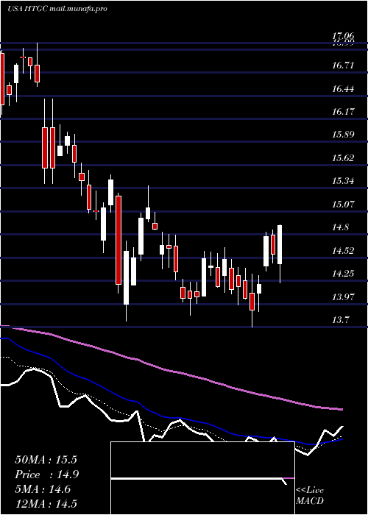Click the 16.17 price axis label

(x=343, y=112)
